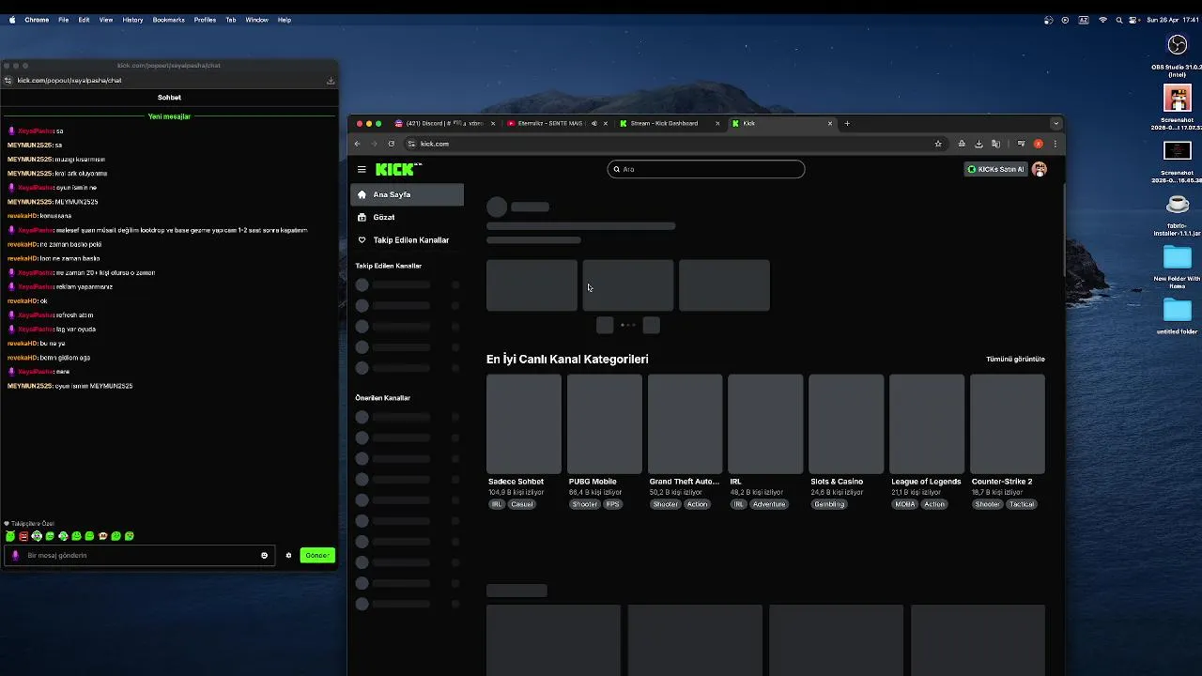Open Takip Edilen Kanallar in the sidebar

click(408, 239)
